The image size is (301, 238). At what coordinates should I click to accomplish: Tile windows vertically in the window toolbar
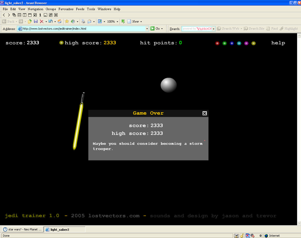point(24,15)
